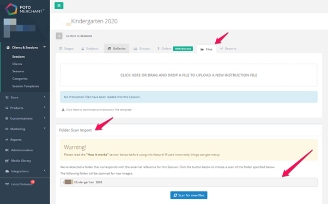Screen dimensions: 328x204
Task: Open Seasons in the sidebar
Action: tap(18, 71)
